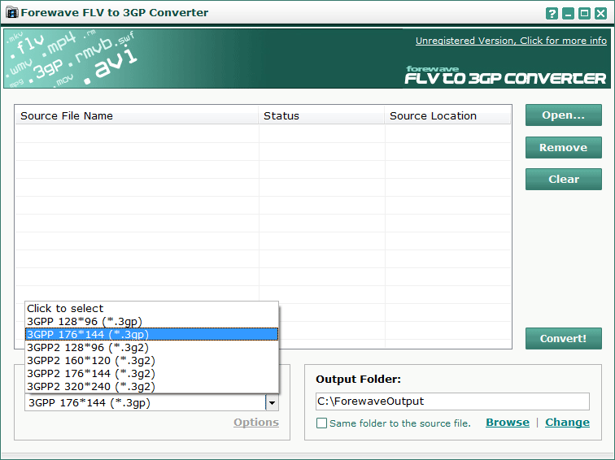The image size is (615, 460).
Task: Click the Clear button
Action: [x=563, y=179]
